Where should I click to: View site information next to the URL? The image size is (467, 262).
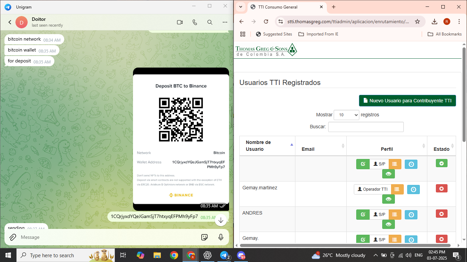click(280, 21)
